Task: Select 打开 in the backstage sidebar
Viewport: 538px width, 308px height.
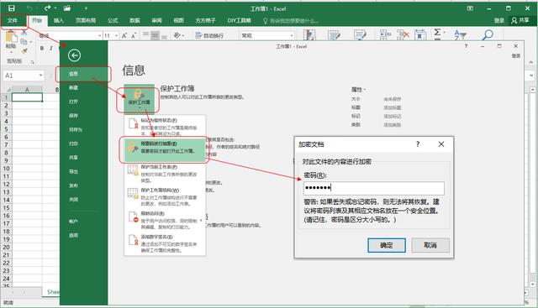Action: [x=84, y=102]
